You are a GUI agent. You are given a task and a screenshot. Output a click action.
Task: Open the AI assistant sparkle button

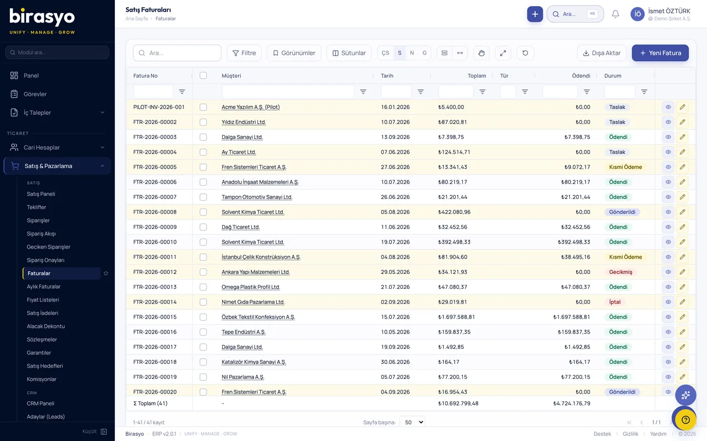point(685,395)
